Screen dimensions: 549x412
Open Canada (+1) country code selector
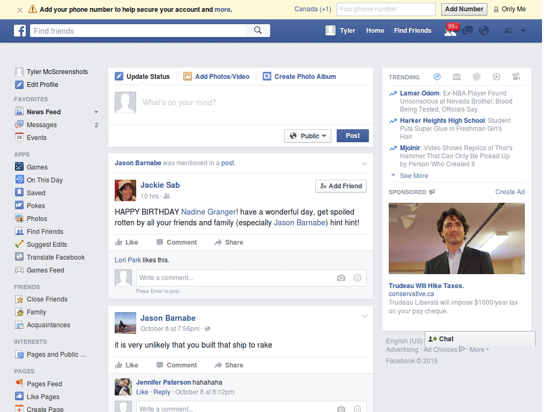[313, 9]
